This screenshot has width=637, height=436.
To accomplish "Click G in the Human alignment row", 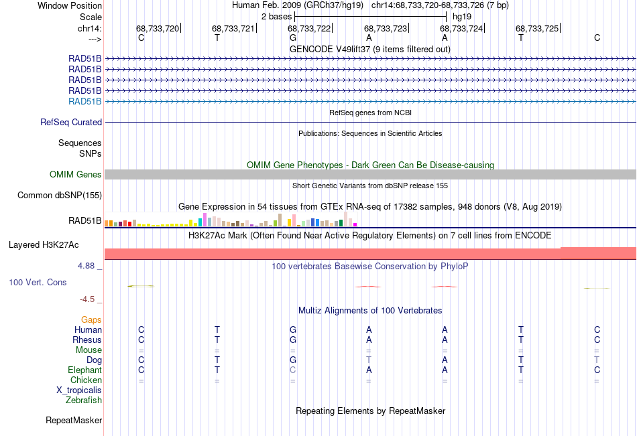I will [x=293, y=330].
